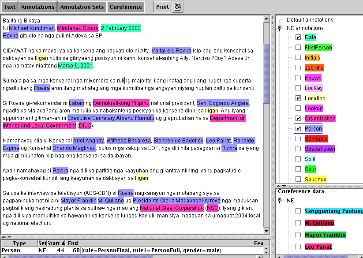The width and height of the screenshot is (363, 258).
Task: Open the Annotation Sets tab
Action: [x=82, y=7]
